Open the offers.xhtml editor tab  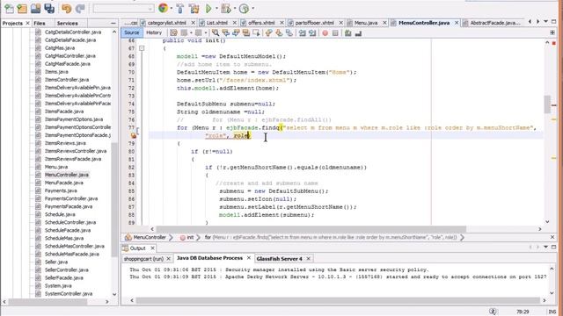point(261,23)
